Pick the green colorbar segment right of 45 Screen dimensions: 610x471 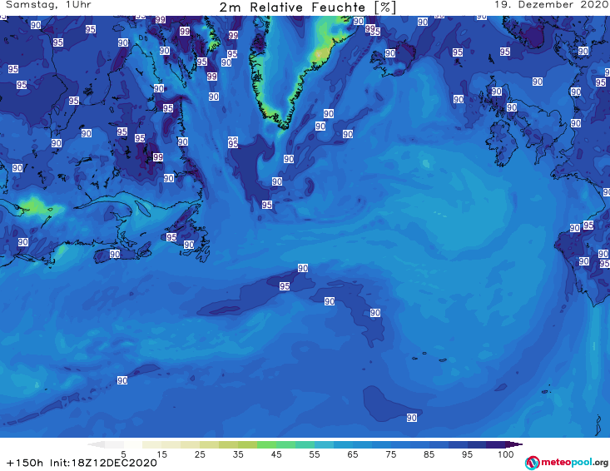285,444
